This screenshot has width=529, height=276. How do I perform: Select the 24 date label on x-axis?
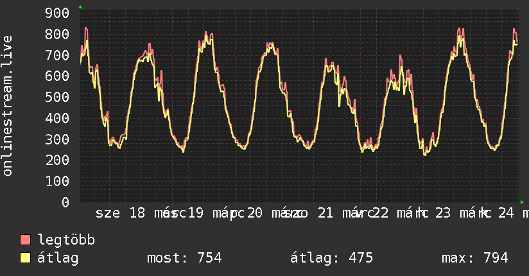click(507, 213)
